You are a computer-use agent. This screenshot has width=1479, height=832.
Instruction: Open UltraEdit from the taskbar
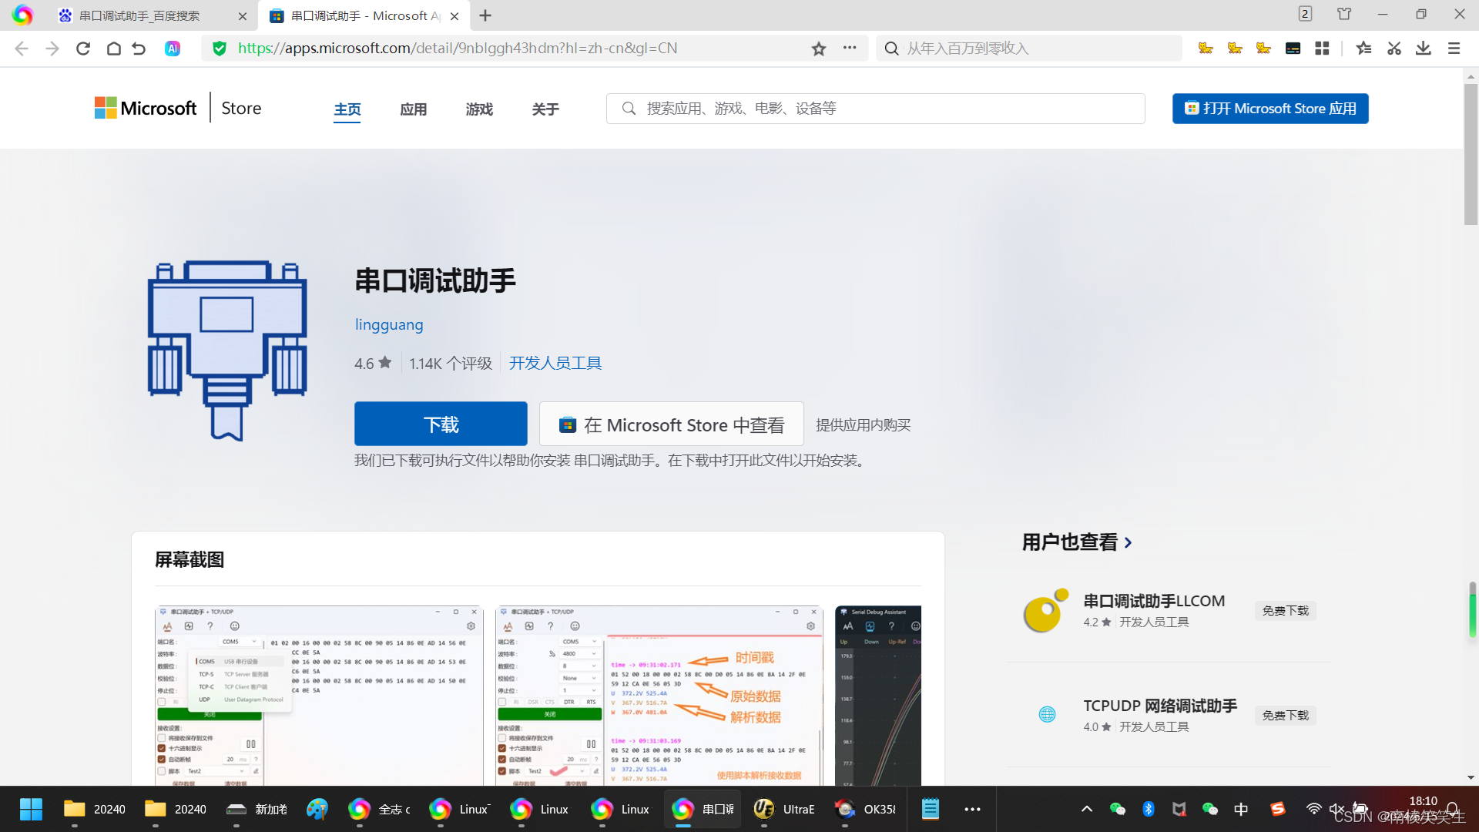coord(785,809)
